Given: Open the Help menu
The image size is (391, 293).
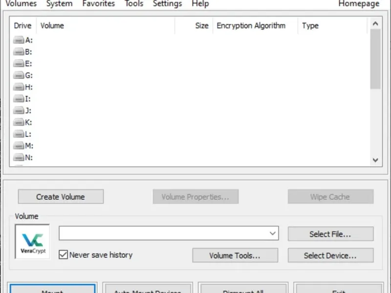Looking at the screenshot, I should (x=200, y=3).
